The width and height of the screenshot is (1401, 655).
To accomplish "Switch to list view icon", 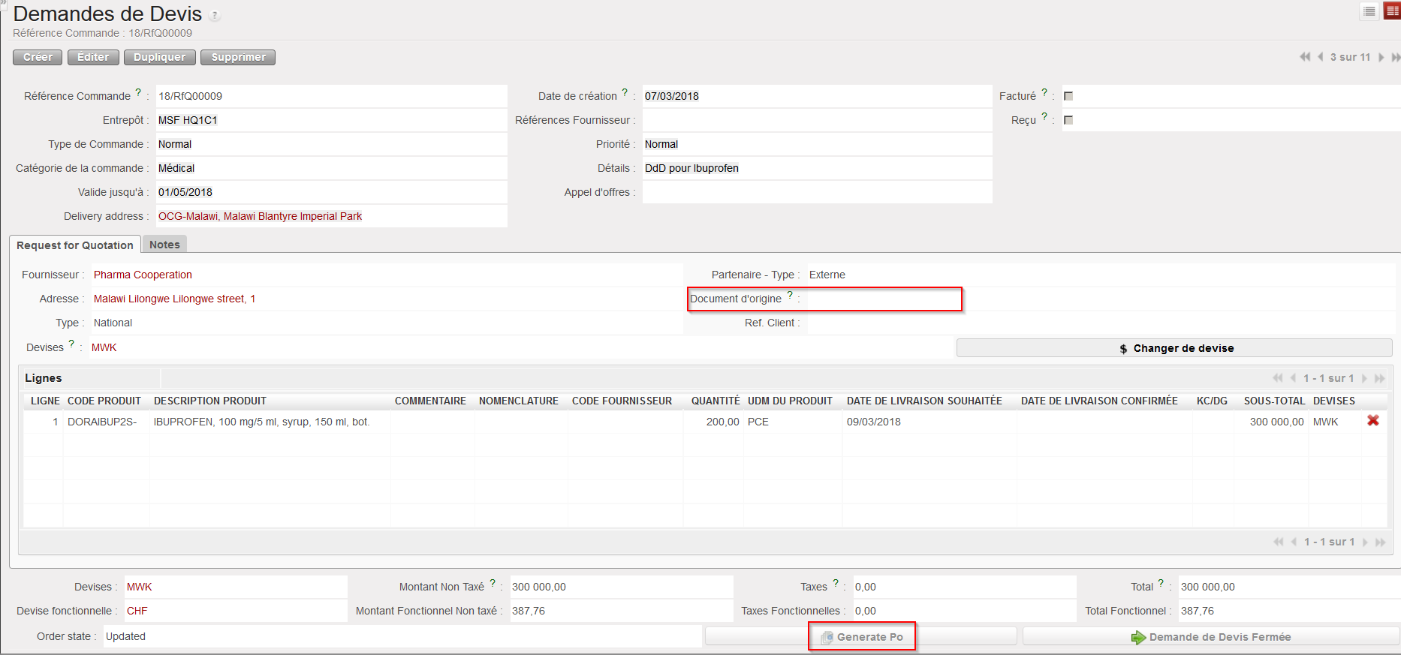I will 1369,11.
